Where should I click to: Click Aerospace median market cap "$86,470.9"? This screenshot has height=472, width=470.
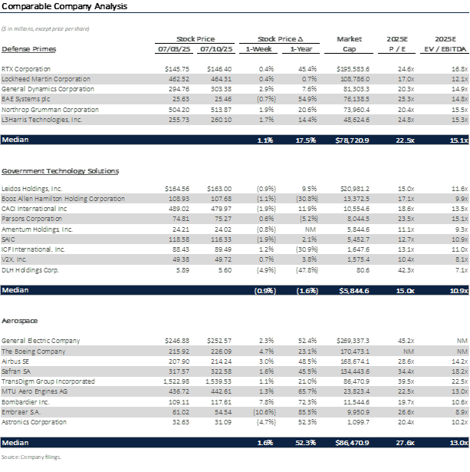[x=352, y=443]
